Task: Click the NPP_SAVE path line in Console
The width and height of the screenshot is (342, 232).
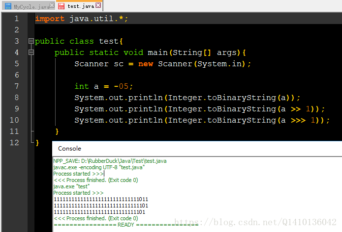Action: point(110,161)
